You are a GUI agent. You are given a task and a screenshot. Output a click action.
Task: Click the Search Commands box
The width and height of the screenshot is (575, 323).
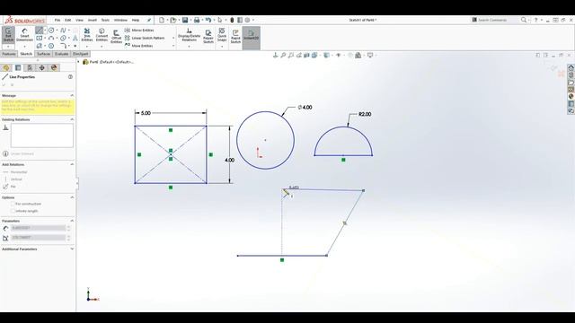click(x=495, y=20)
